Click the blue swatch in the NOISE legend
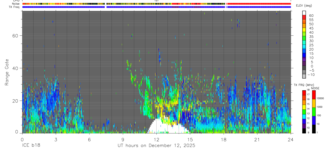The height and width of the screenshot is (151, 327). coord(314,120)
